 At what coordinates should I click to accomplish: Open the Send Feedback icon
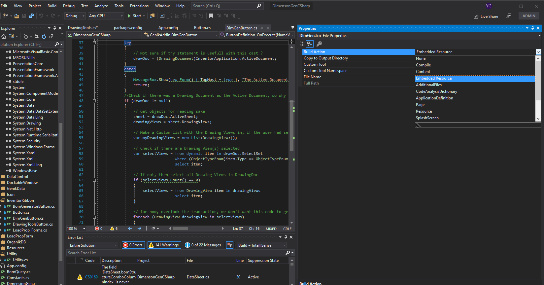coord(509,16)
